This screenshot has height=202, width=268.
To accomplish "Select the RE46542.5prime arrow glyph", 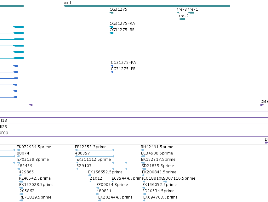I will pos(21,182).
